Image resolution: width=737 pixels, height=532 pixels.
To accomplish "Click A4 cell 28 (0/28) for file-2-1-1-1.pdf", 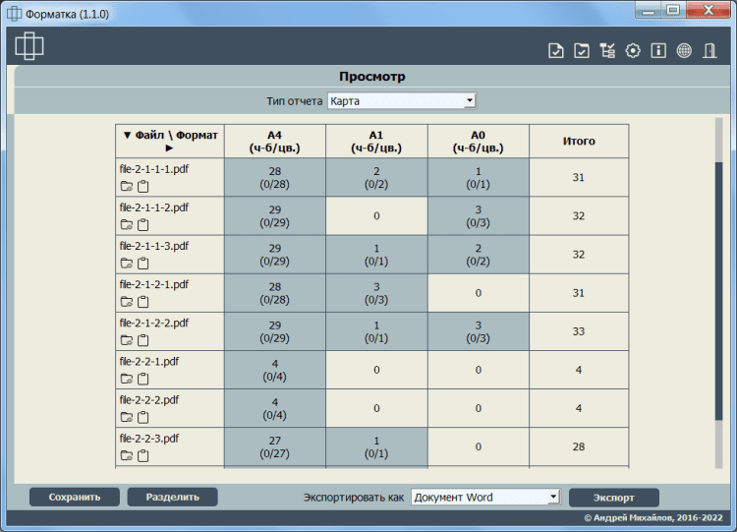I will tap(275, 177).
